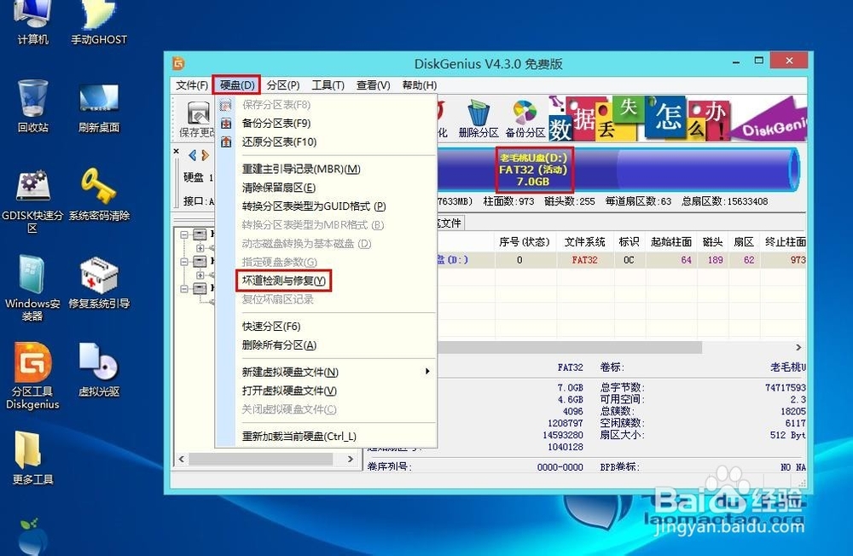This screenshot has width=853, height=556.
Task: Click the disk tree horizontal scrollbar thumb
Action: [x=260, y=459]
